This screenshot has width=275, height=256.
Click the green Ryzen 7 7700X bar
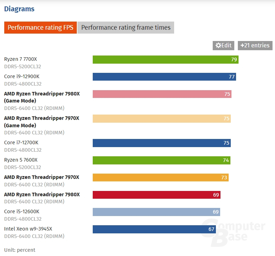click(x=165, y=59)
